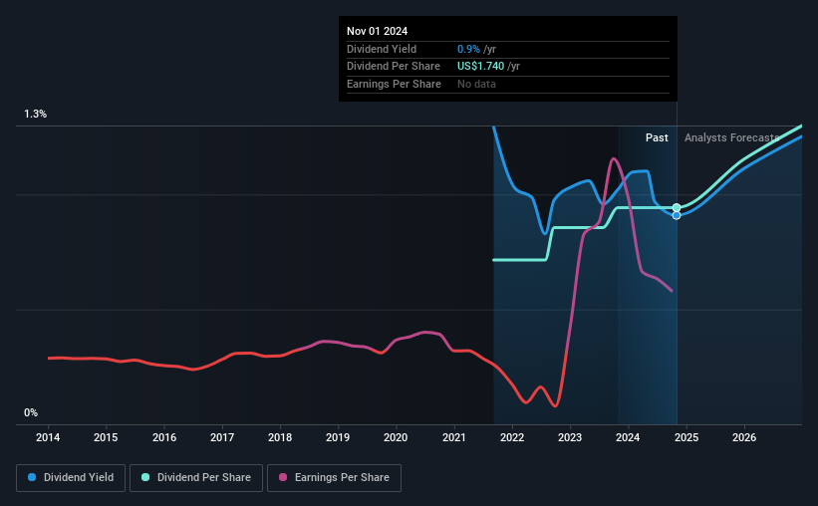Select the teal Dividend Per Share data point marker
The image size is (818, 506).
677,207
